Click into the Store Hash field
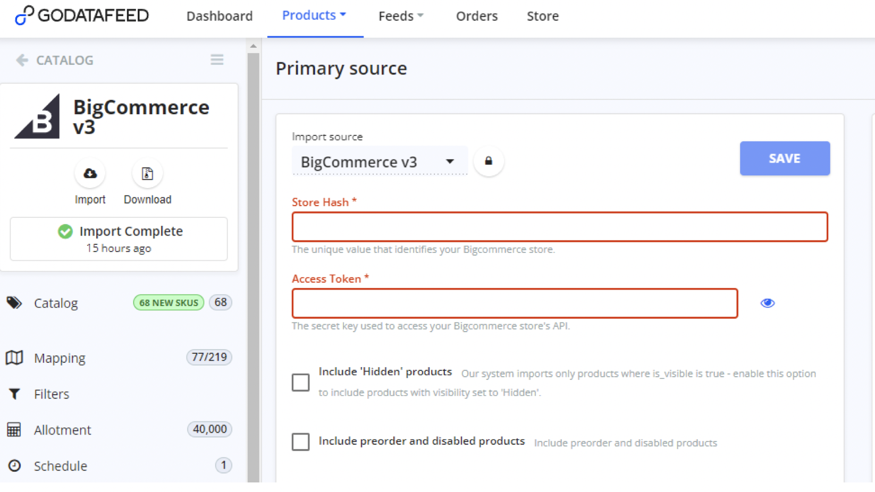The width and height of the screenshot is (875, 492). tap(560, 227)
